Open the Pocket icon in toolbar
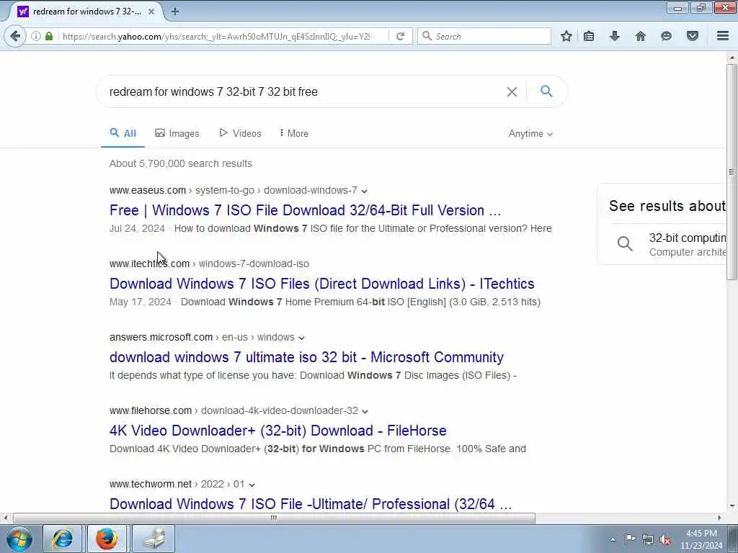Image resolution: width=738 pixels, height=553 pixels. pos(693,36)
